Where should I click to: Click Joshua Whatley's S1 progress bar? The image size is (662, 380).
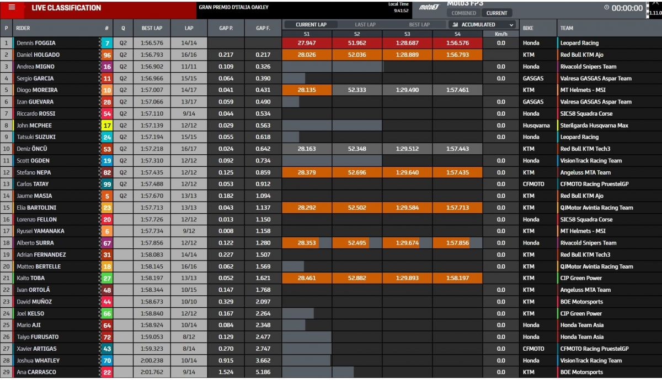(x=306, y=360)
